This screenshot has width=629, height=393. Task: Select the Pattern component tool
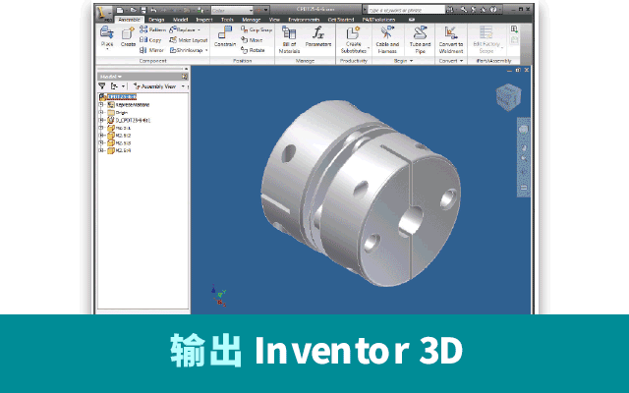(152, 29)
